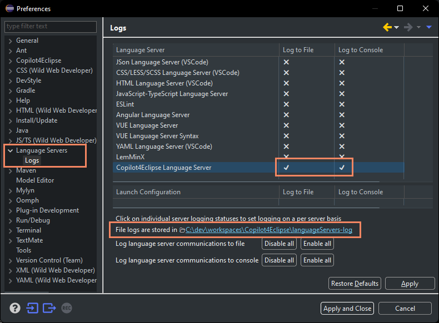Click the Export preferences icon
The image size is (439, 323).
(49, 308)
